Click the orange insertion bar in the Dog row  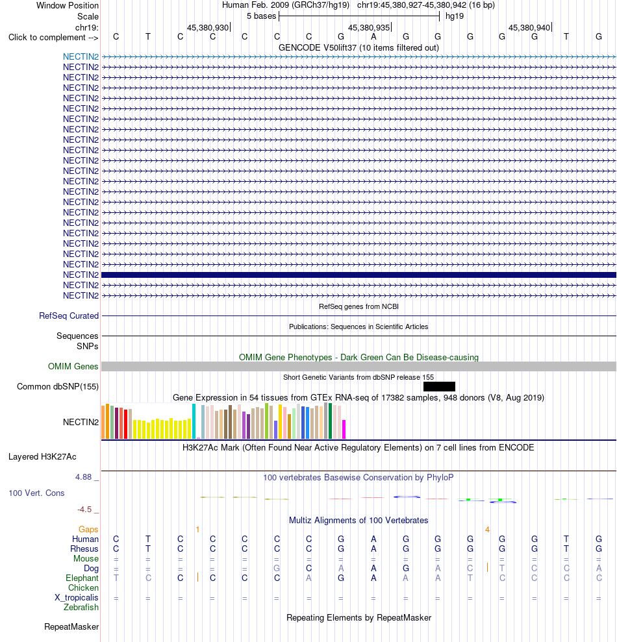pyautogui.click(x=487, y=567)
